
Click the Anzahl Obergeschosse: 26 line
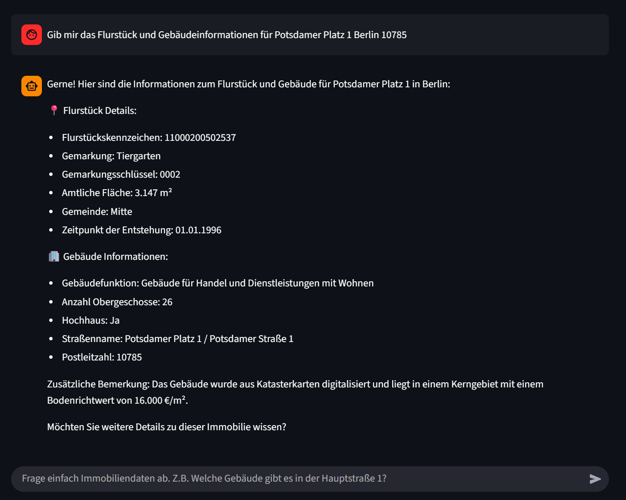tap(117, 302)
